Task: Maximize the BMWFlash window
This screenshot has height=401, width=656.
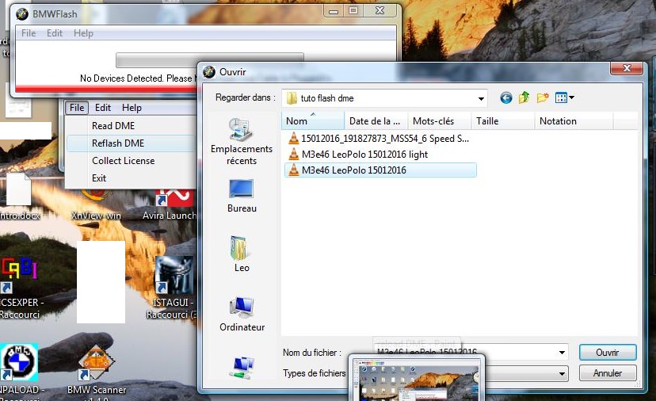Action: [x=353, y=10]
